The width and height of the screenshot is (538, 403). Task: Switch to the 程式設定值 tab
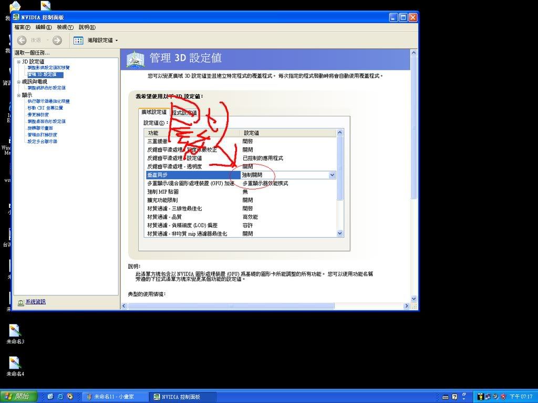[184, 112]
